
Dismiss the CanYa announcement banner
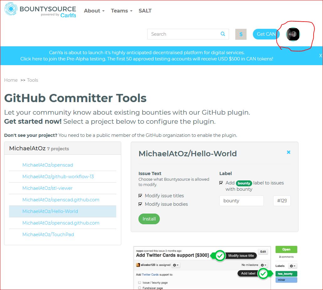320,55
